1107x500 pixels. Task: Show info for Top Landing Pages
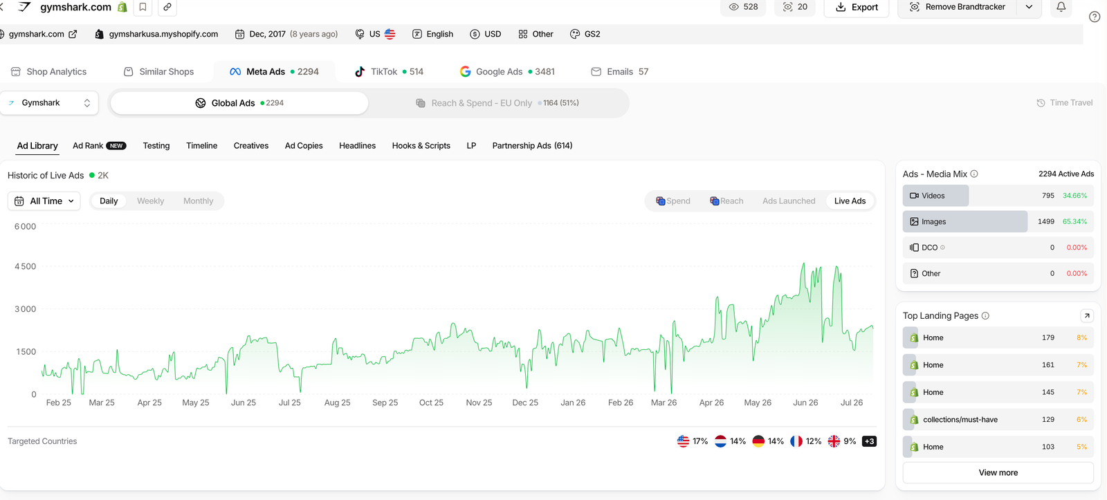(x=985, y=316)
